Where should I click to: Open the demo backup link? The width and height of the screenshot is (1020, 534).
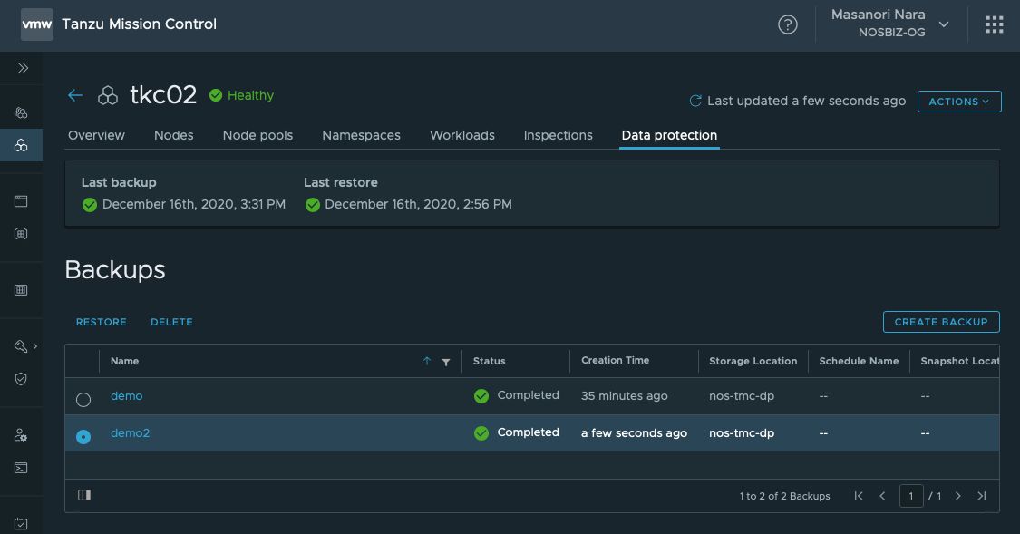(x=126, y=395)
